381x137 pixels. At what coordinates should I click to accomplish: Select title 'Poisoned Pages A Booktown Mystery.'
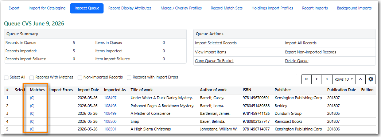162,106
